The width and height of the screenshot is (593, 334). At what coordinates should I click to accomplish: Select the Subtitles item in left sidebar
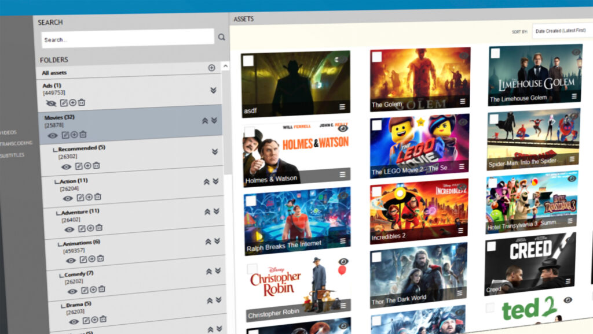pos(12,155)
